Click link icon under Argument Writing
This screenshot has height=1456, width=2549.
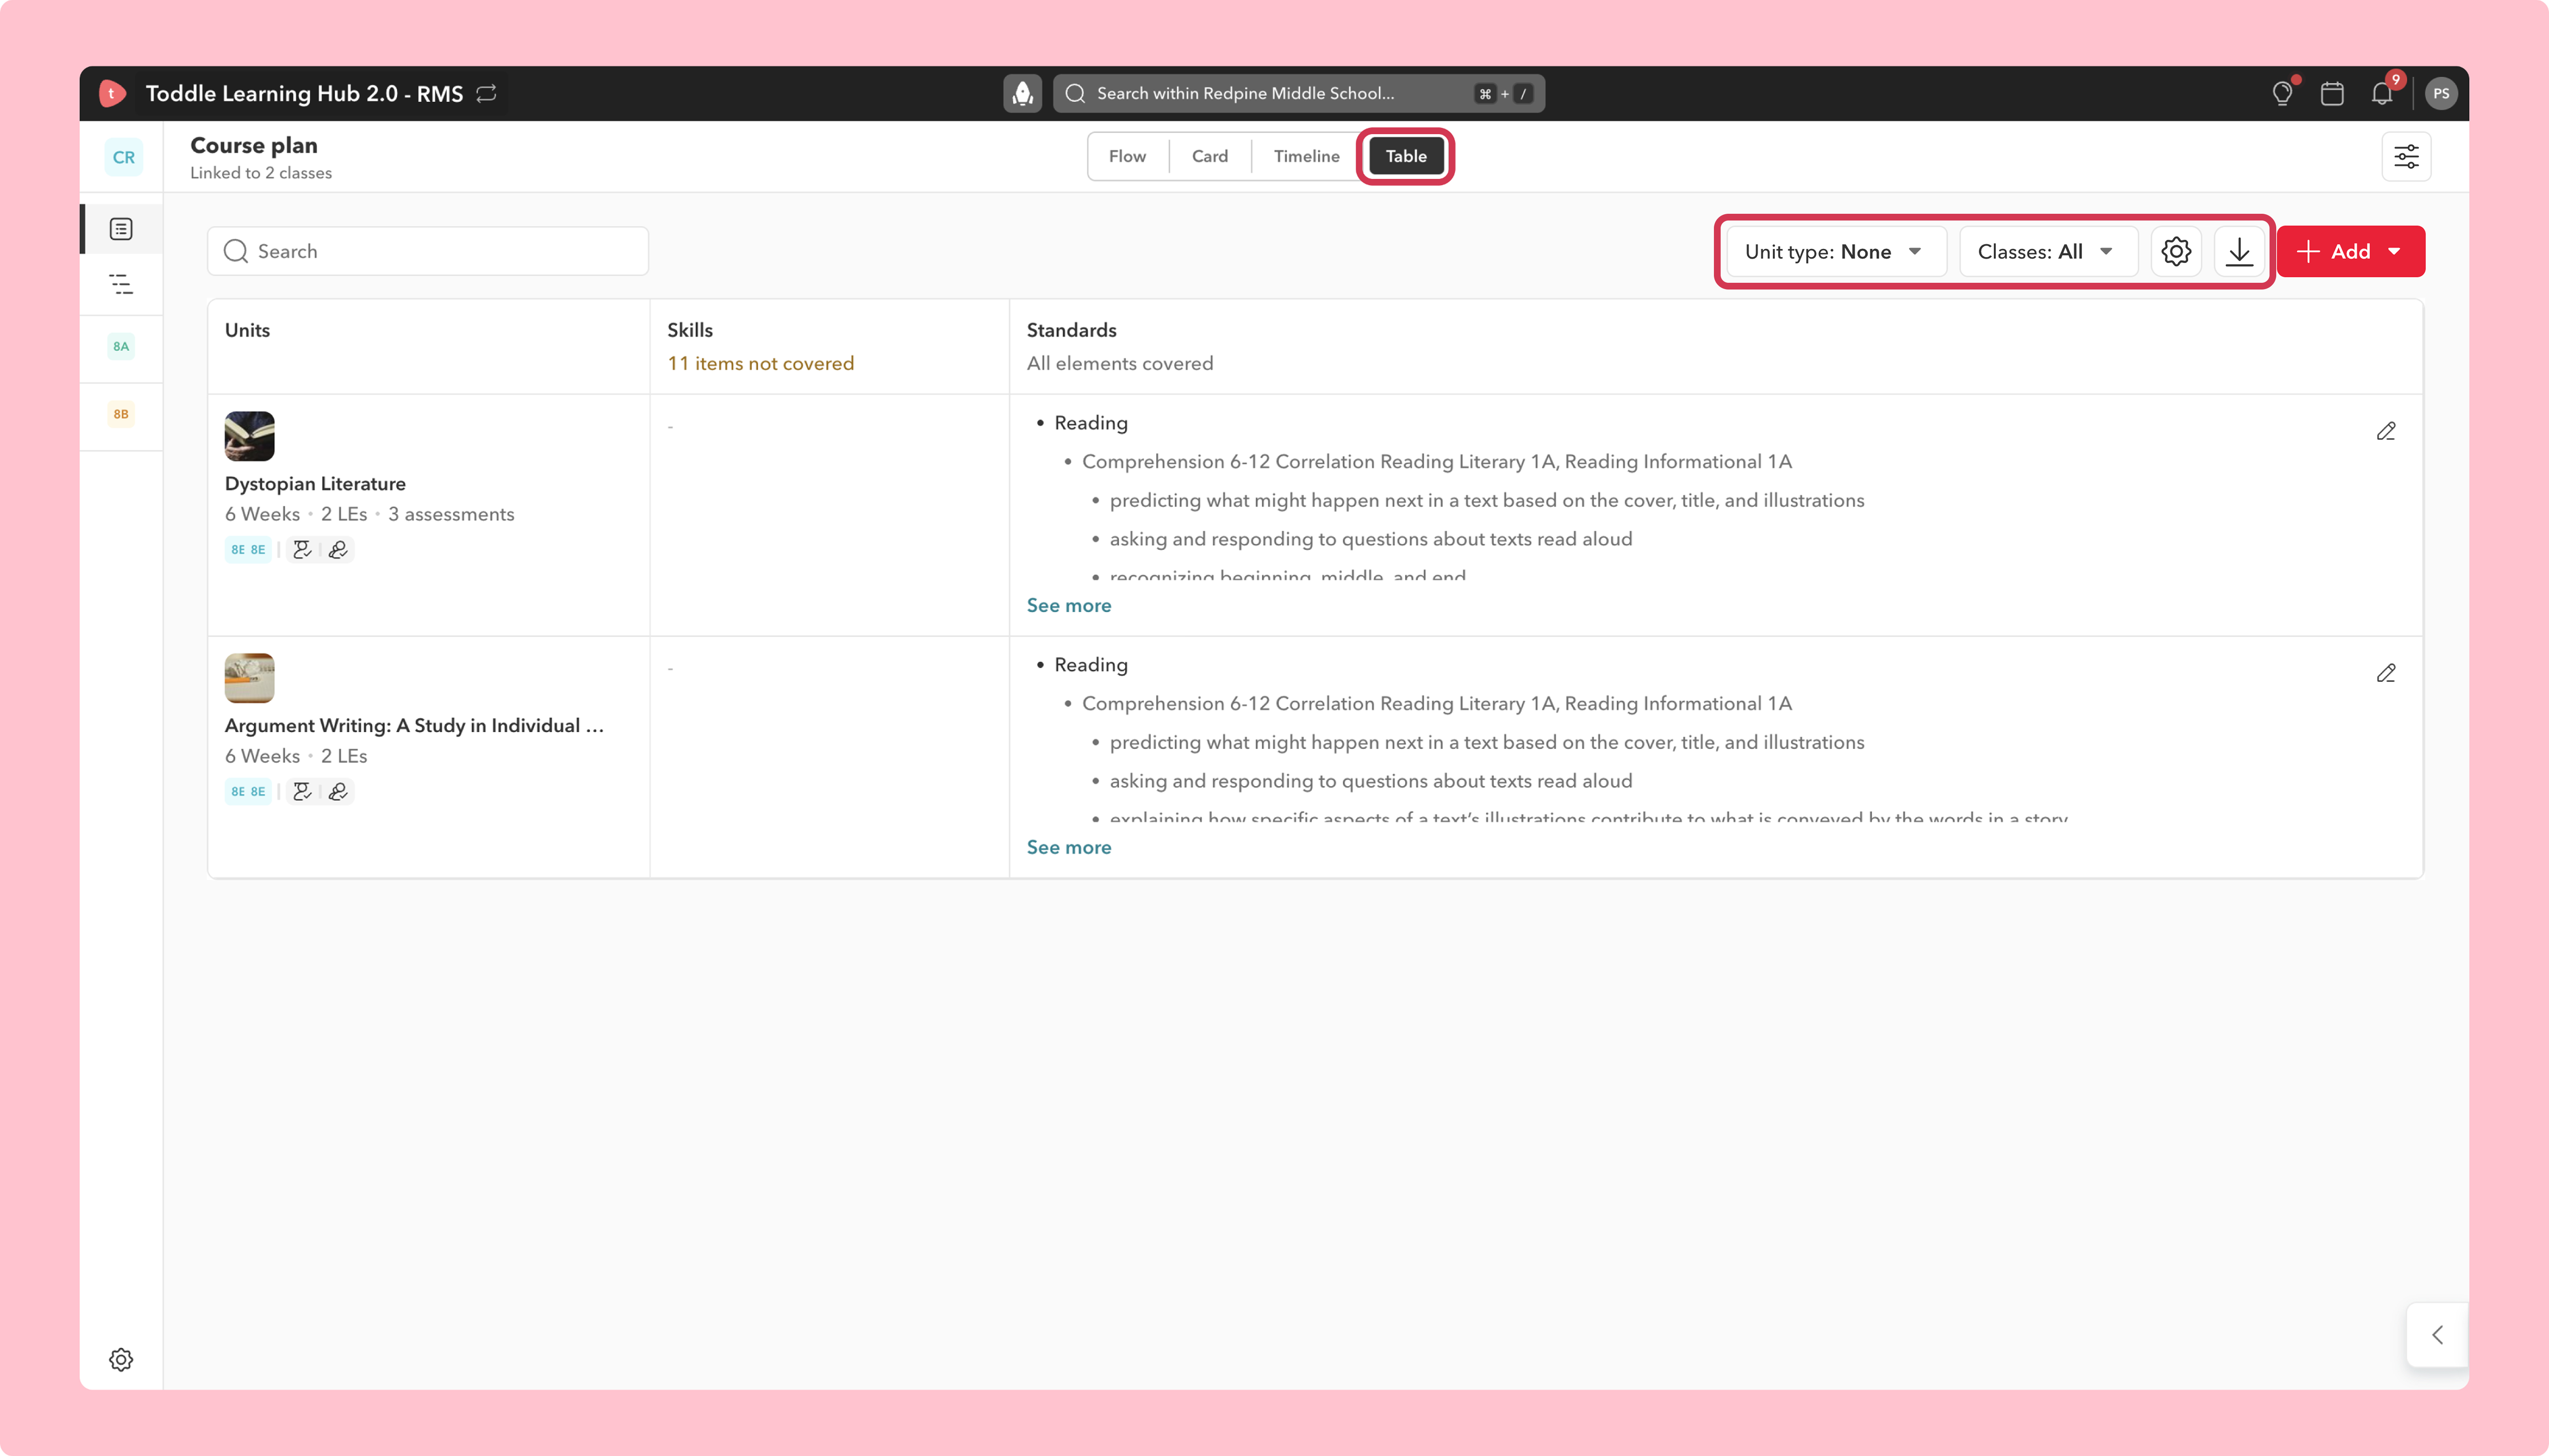pos(338,791)
